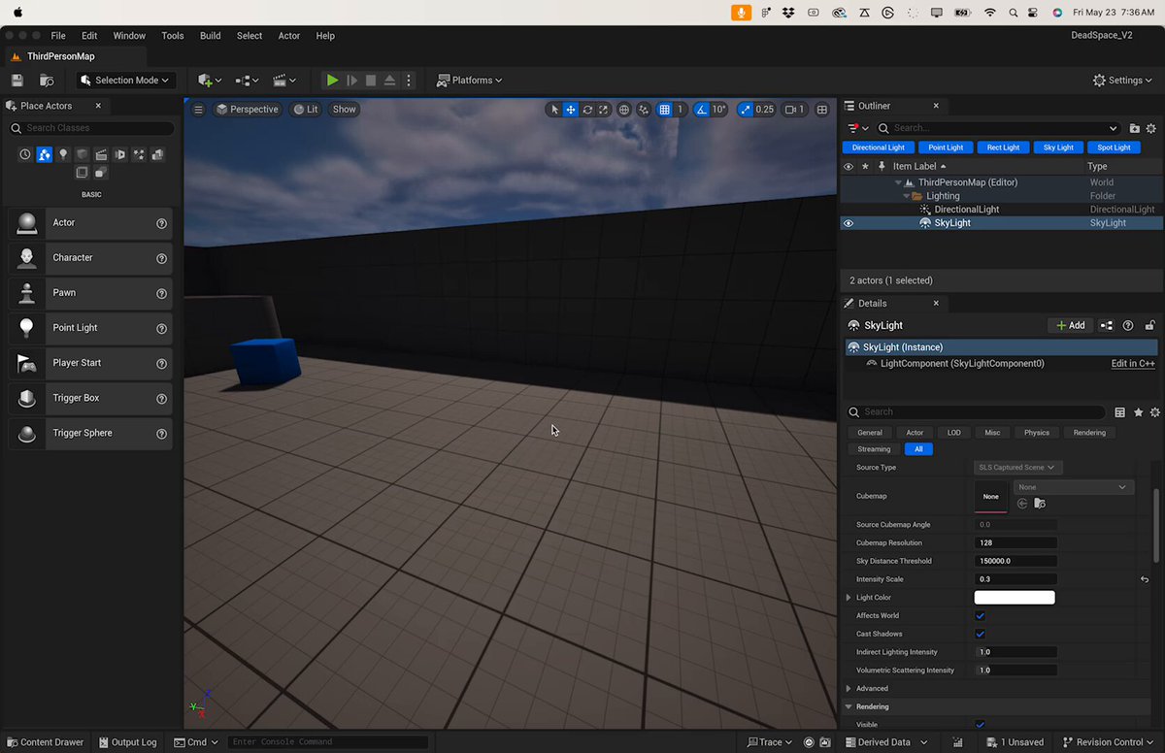The width and height of the screenshot is (1165, 753).
Task: Open the Cinematics clapperboard dropdown
Action: pos(284,81)
